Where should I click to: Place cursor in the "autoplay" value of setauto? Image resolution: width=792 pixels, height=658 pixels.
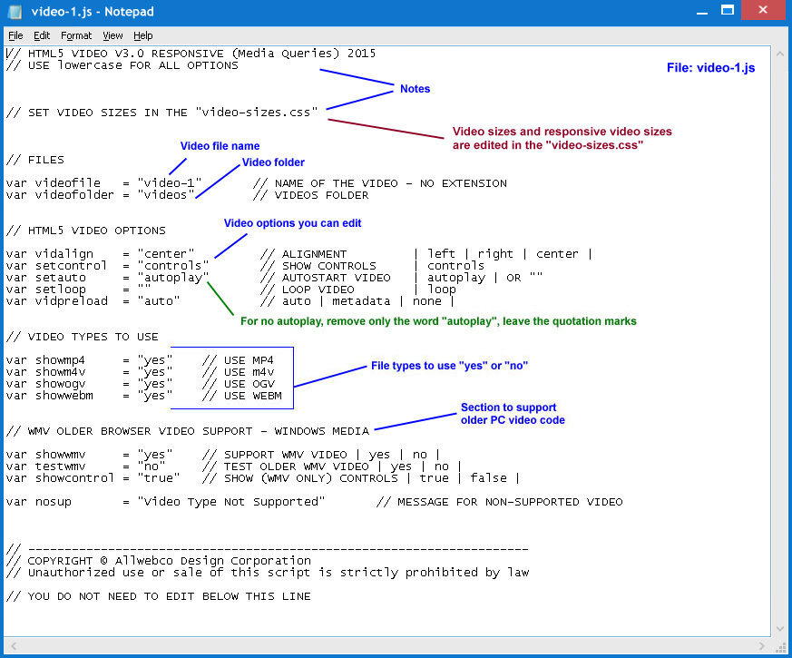coord(173,278)
